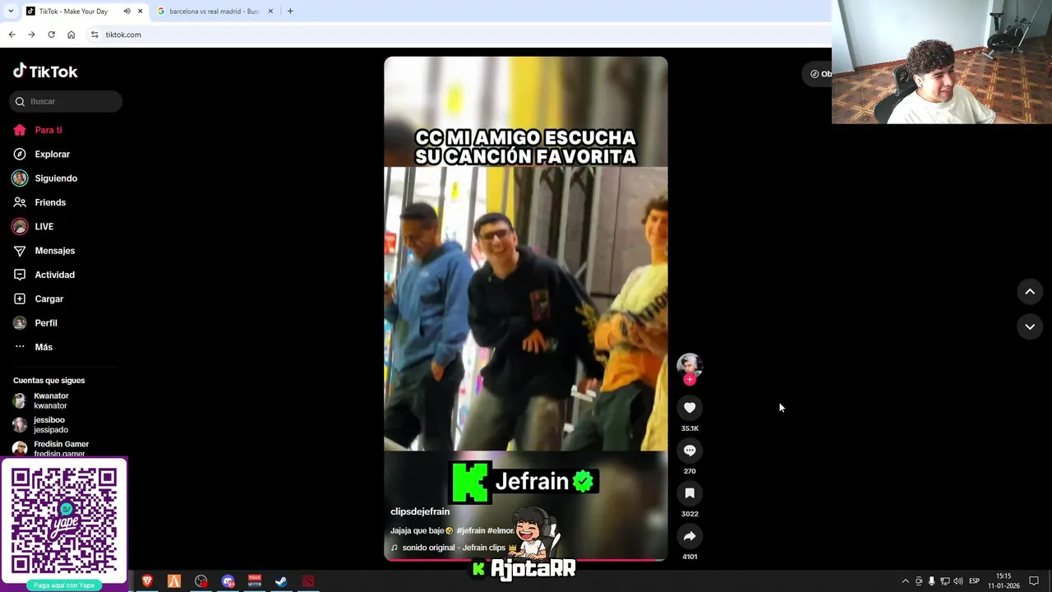This screenshot has width=1052, height=592.
Task: Open the tab search dropdown arrow
Action: (x=10, y=11)
